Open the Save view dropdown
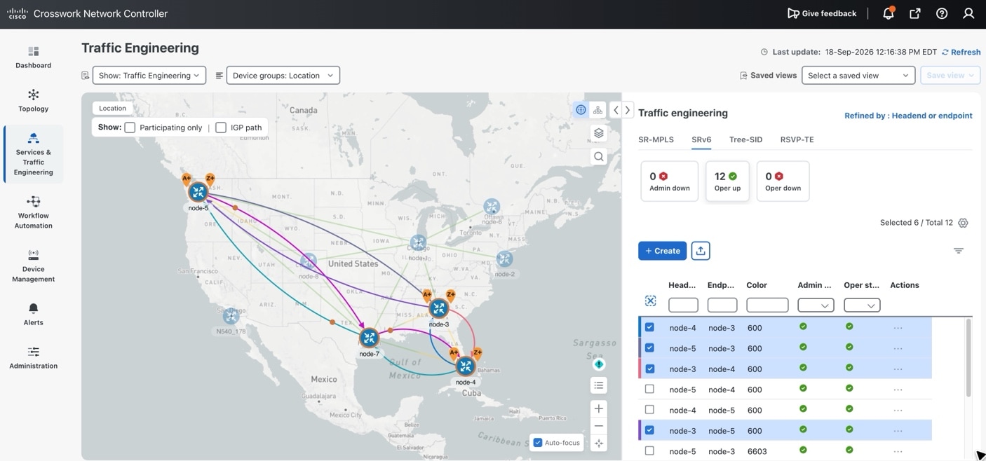This screenshot has width=986, height=461. (x=950, y=76)
